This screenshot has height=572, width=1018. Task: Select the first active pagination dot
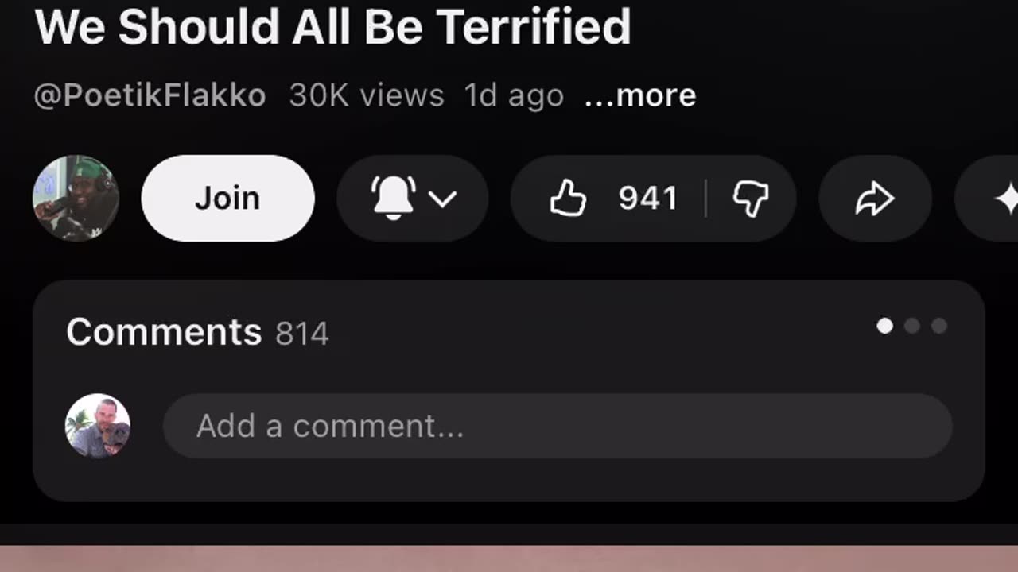pyautogui.click(x=884, y=326)
